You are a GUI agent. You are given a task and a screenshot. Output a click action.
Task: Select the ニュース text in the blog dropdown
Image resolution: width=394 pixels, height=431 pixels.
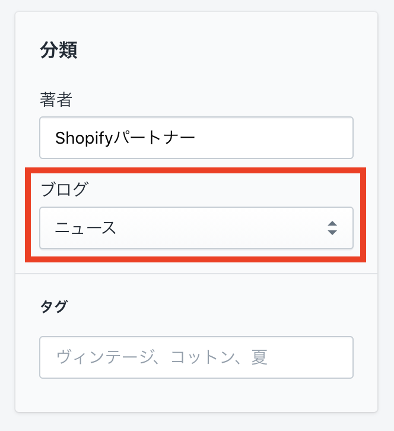pos(85,228)
